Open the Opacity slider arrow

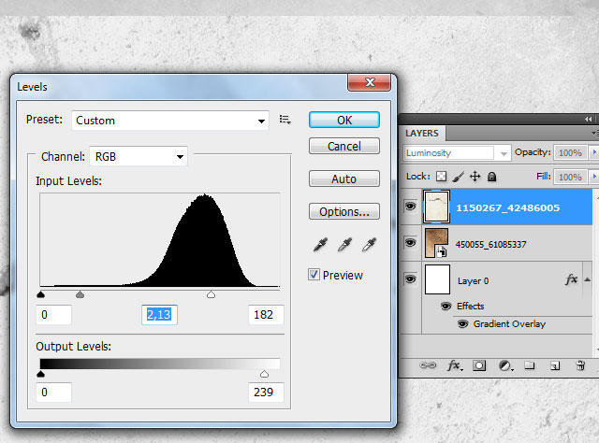point(594,152)
